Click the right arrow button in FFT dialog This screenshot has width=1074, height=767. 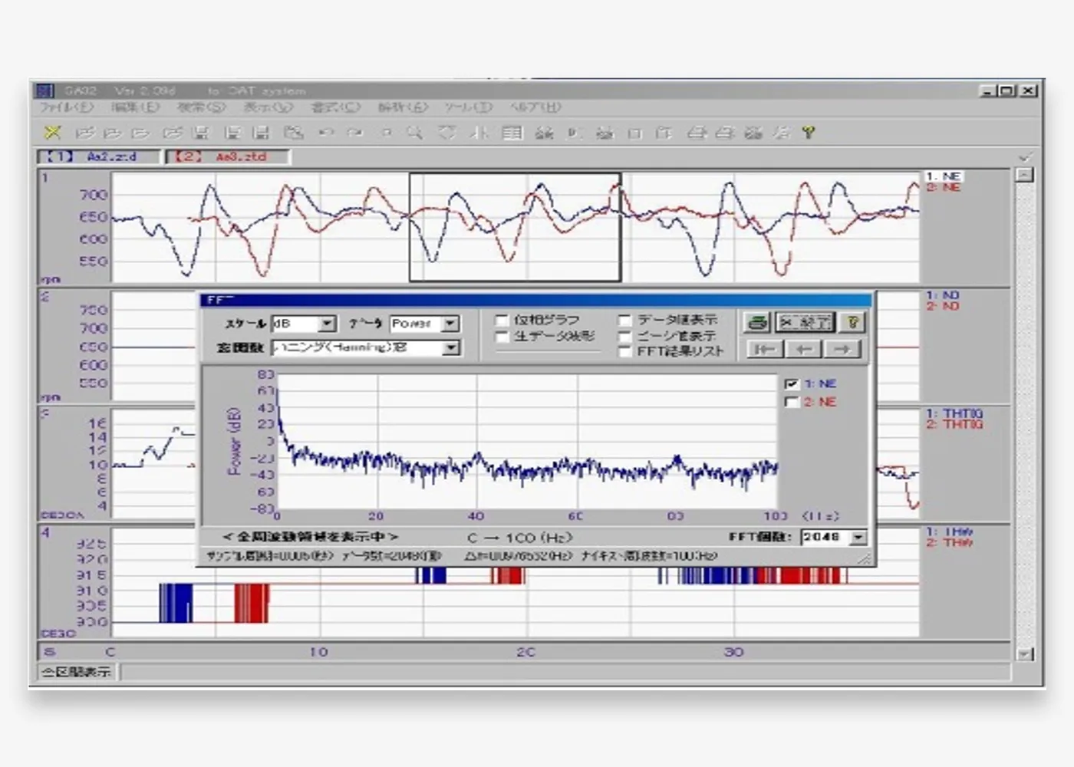pyautogui.click(x=842, y=350)
